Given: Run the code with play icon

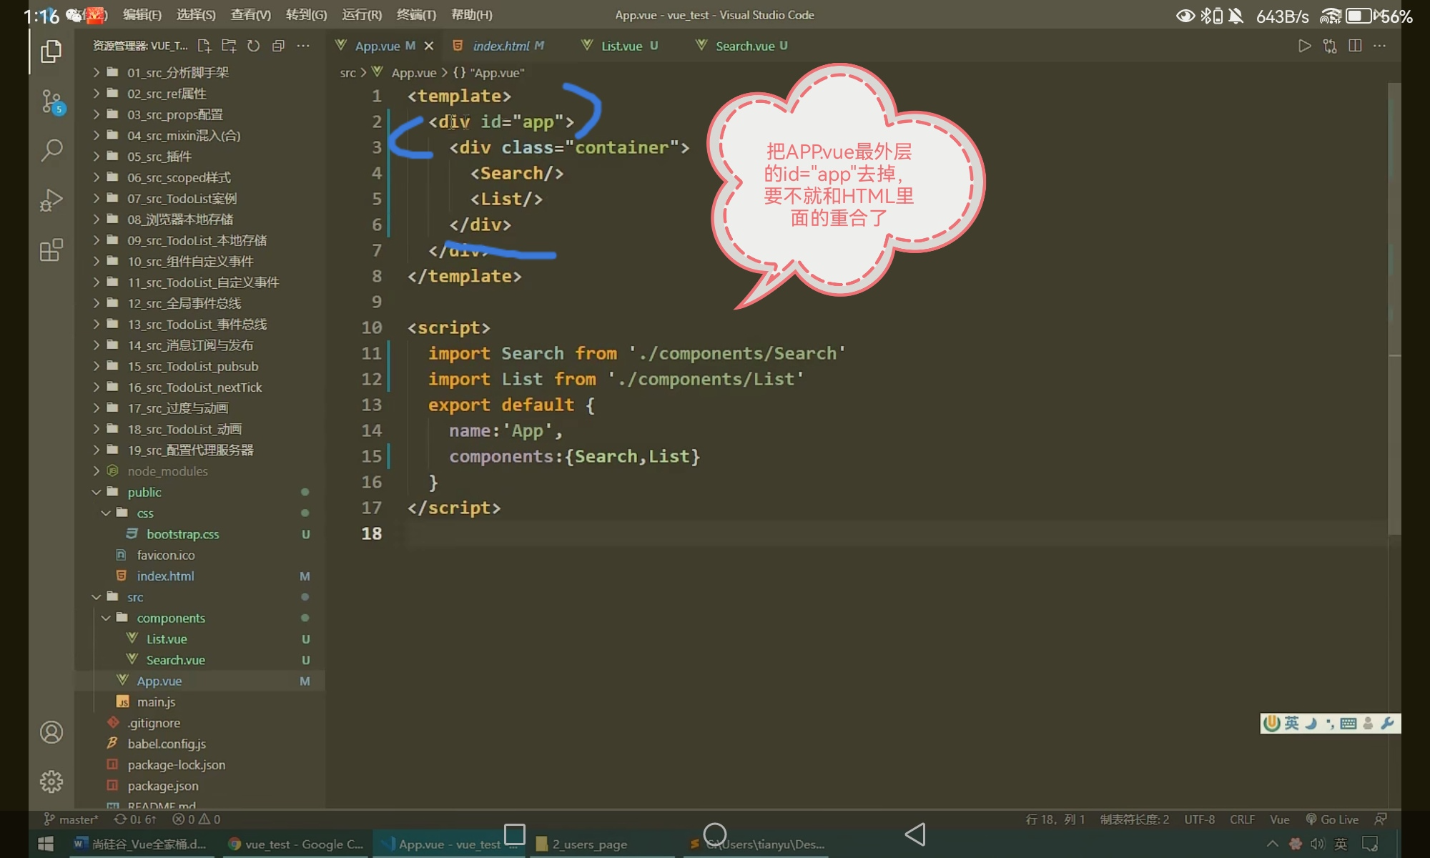Looking at the screenshot, I should pos(1304,46).
